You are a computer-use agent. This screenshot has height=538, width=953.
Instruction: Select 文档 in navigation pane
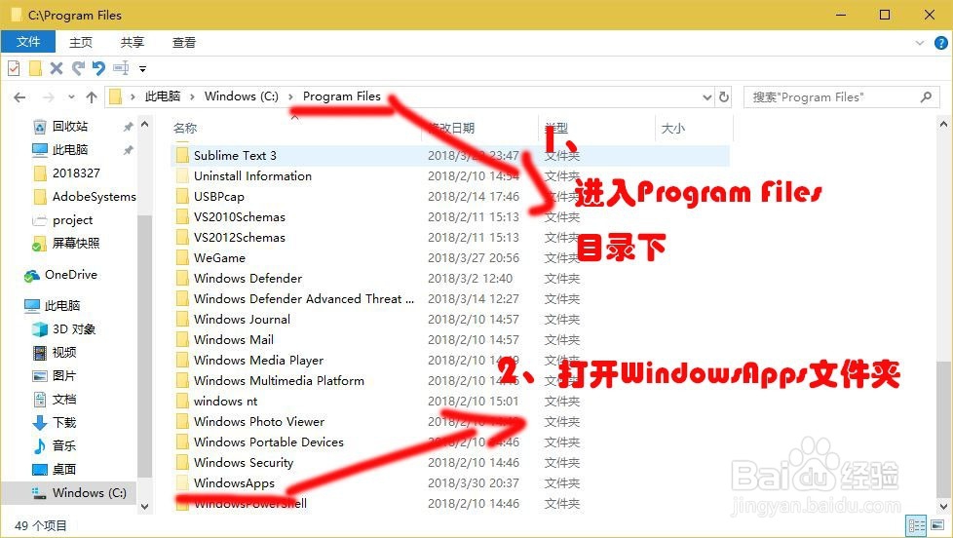click(x=63, y=400)
